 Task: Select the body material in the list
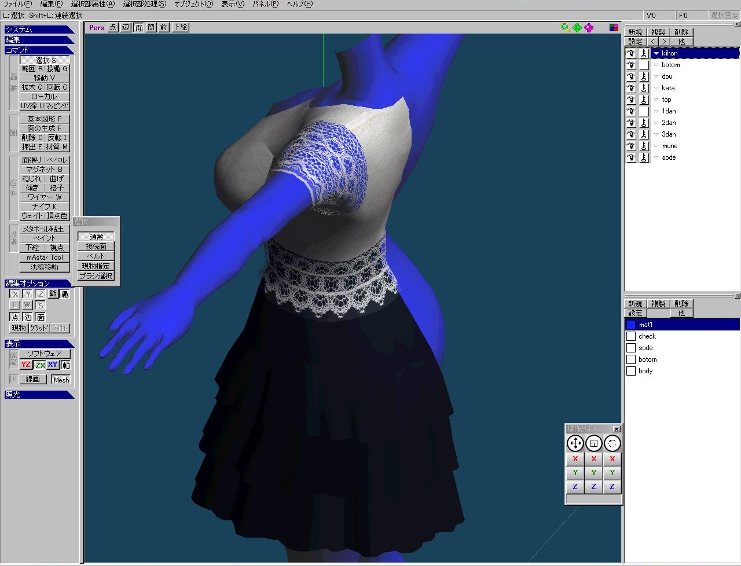(x=645, y=371)
